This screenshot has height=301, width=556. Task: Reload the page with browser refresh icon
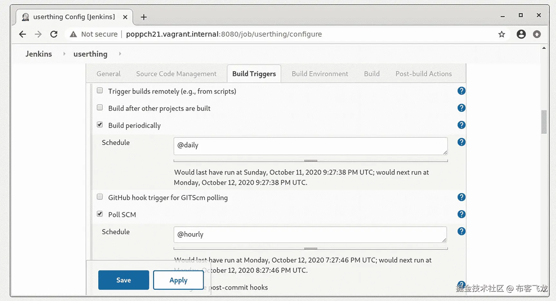[54, 34]
